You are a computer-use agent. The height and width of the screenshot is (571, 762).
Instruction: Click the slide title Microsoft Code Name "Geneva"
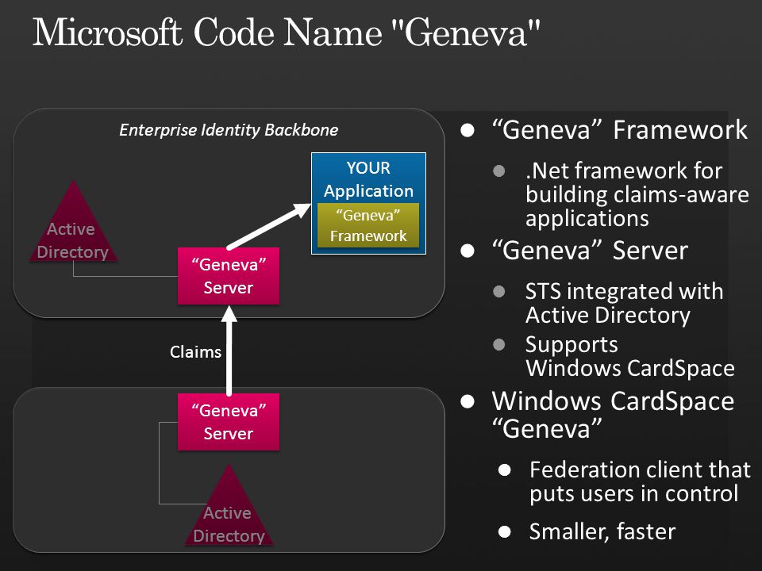point(287,33)
